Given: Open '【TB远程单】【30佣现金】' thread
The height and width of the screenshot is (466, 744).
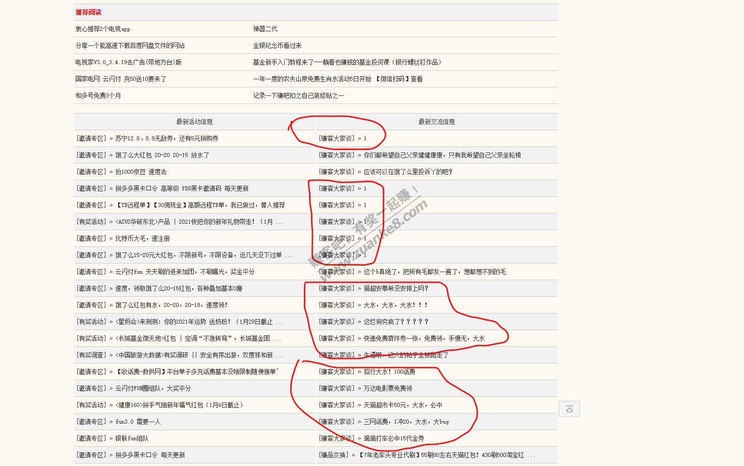Looking at the screenshot, I should (200, 205).
